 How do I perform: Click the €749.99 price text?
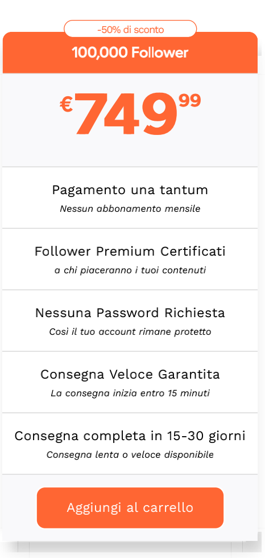click(130, 114)
